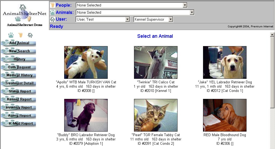Choose Jake the Labrador Retriever photo
Screen dimensions: 275x149
225,62
